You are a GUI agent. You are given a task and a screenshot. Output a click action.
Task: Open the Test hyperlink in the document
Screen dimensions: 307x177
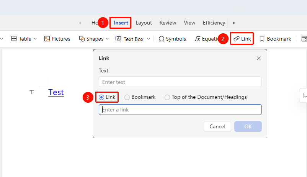(56, 92)
